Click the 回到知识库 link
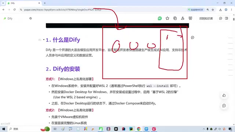235x132 pixels. (x=206, y=18)
